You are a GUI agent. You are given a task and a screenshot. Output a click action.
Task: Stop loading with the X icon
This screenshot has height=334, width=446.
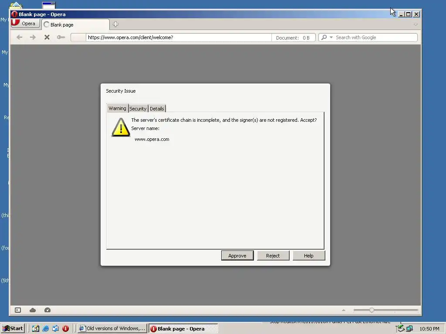coord(47,37)
